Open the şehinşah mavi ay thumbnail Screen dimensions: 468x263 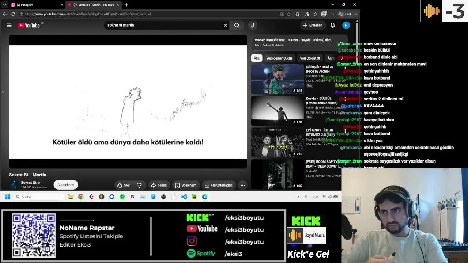point(278,79)
